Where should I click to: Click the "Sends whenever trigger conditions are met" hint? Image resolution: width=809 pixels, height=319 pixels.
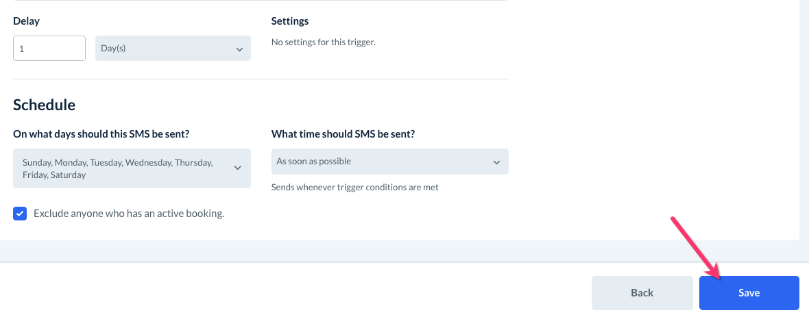pos(355,187)
